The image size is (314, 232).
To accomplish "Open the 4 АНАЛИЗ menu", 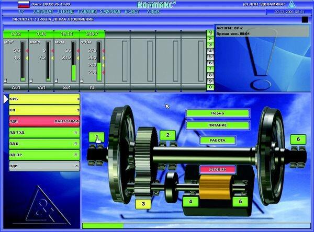I will click(87, 11).
